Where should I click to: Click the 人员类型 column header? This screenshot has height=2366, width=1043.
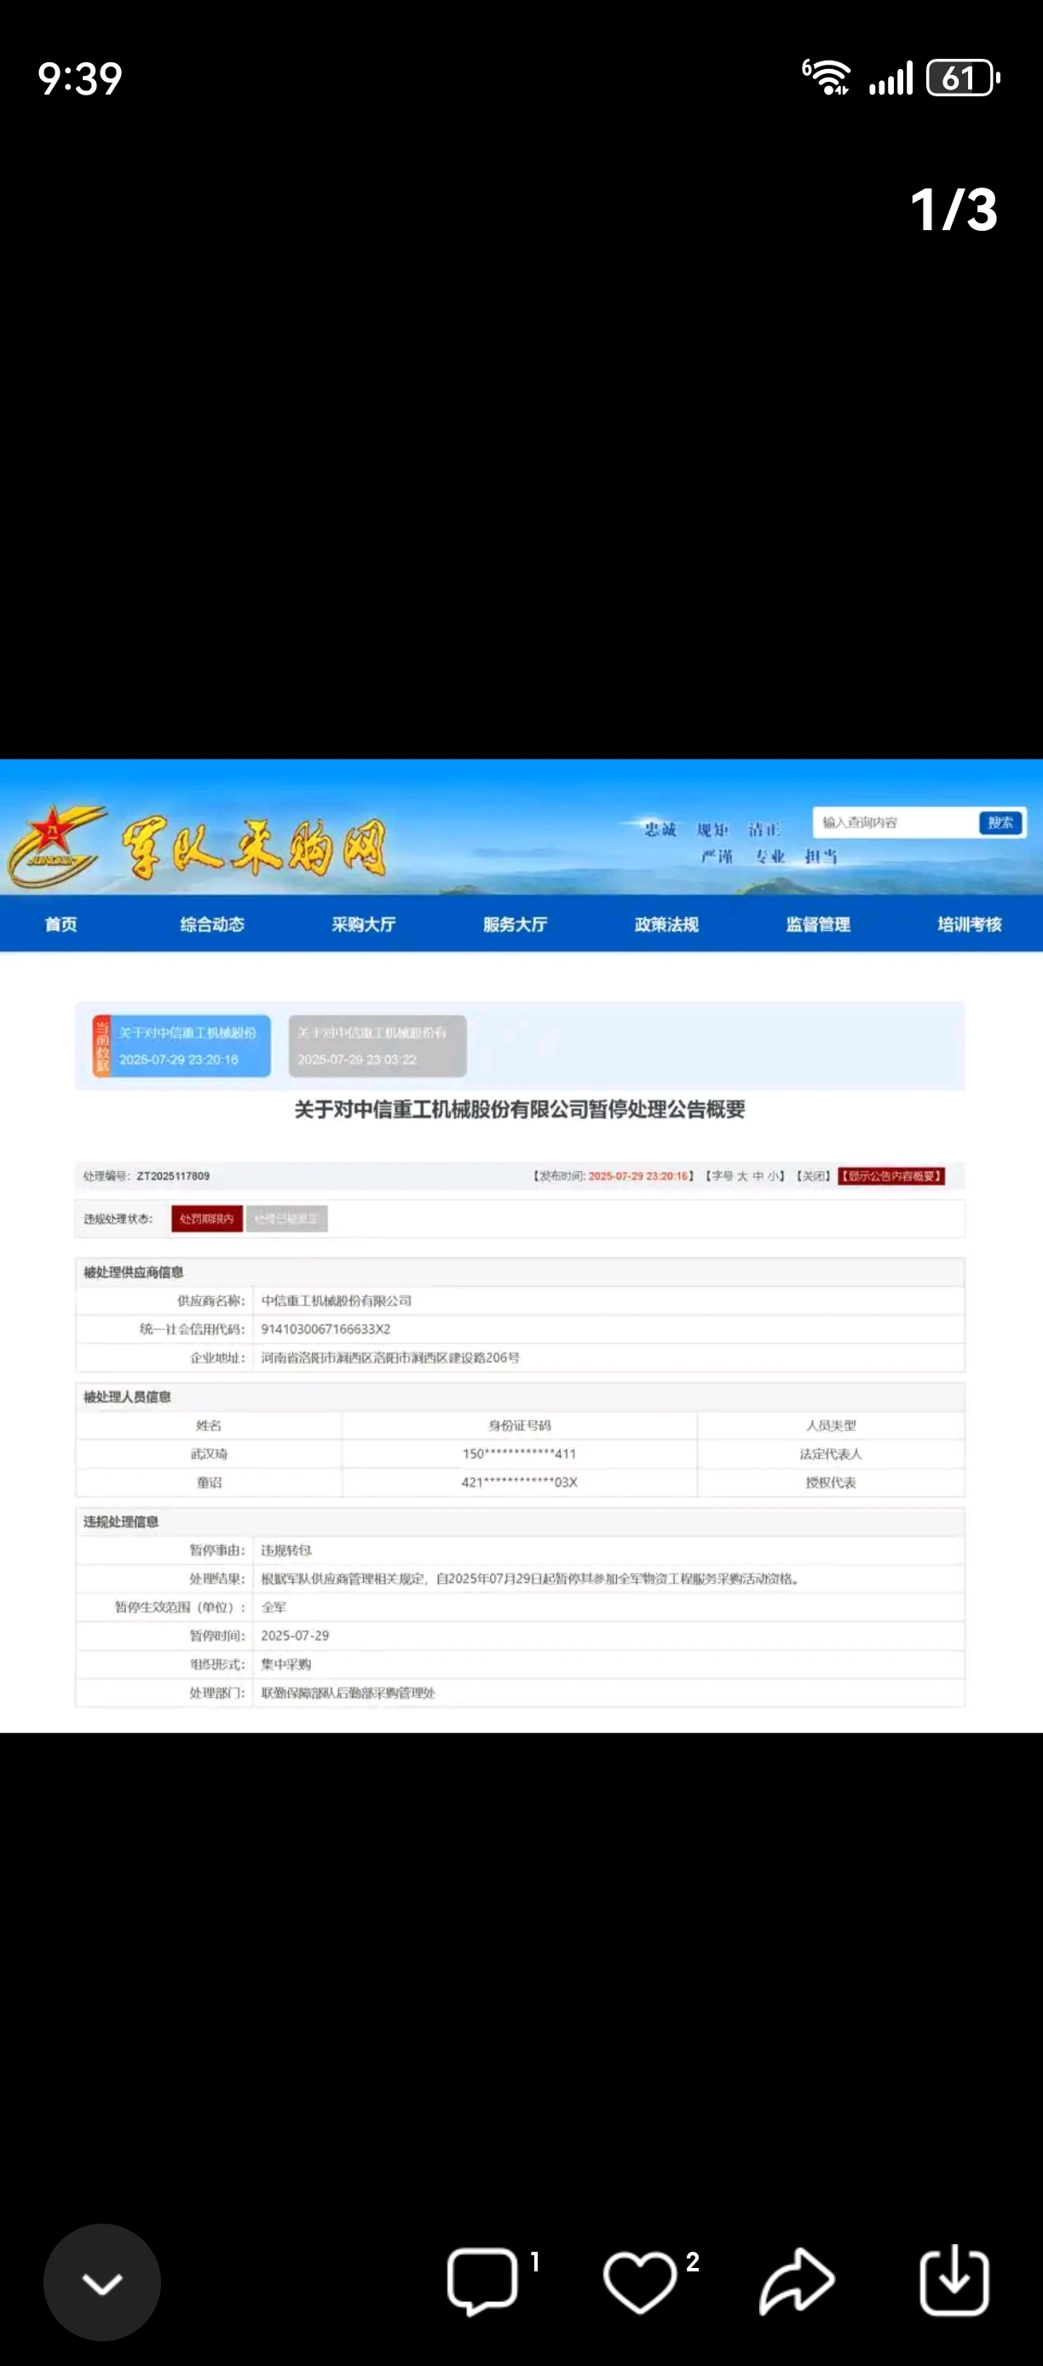point(831,1425)
